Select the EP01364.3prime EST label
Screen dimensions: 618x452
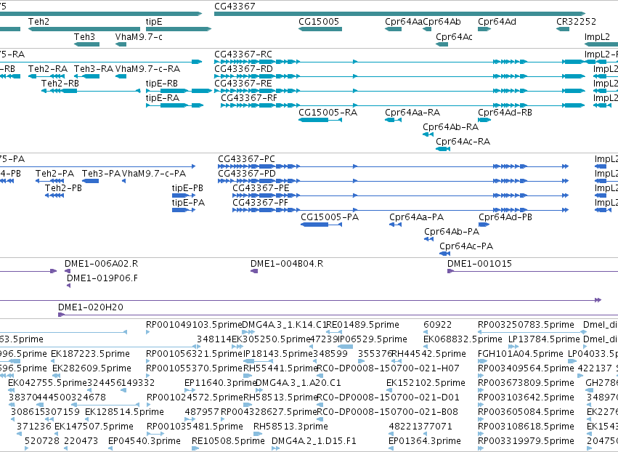(x=425, y=441)
